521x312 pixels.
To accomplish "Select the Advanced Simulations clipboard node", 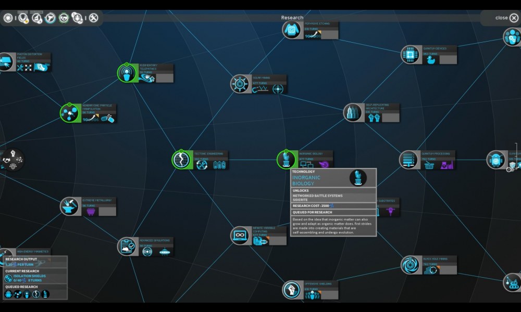I will (127, 246).
